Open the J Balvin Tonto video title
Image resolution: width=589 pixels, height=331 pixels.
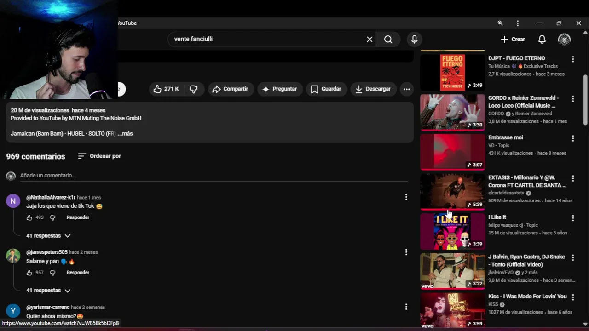point(526,261)
